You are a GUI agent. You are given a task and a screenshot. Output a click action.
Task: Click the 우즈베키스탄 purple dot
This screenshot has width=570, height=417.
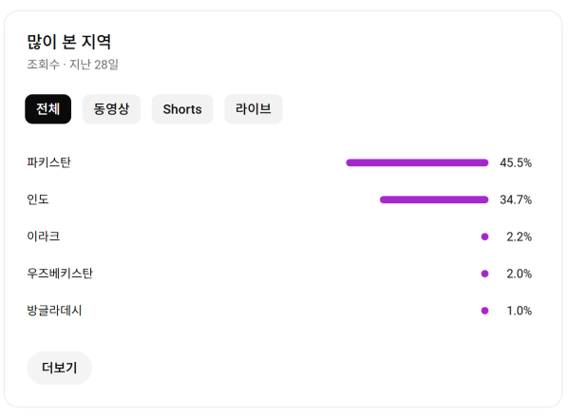click(484, 274)
